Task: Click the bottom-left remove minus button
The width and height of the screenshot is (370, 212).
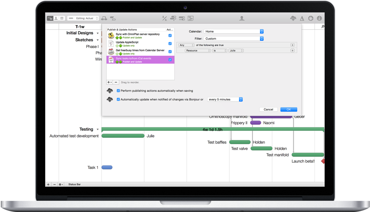Action: (54, 184)
